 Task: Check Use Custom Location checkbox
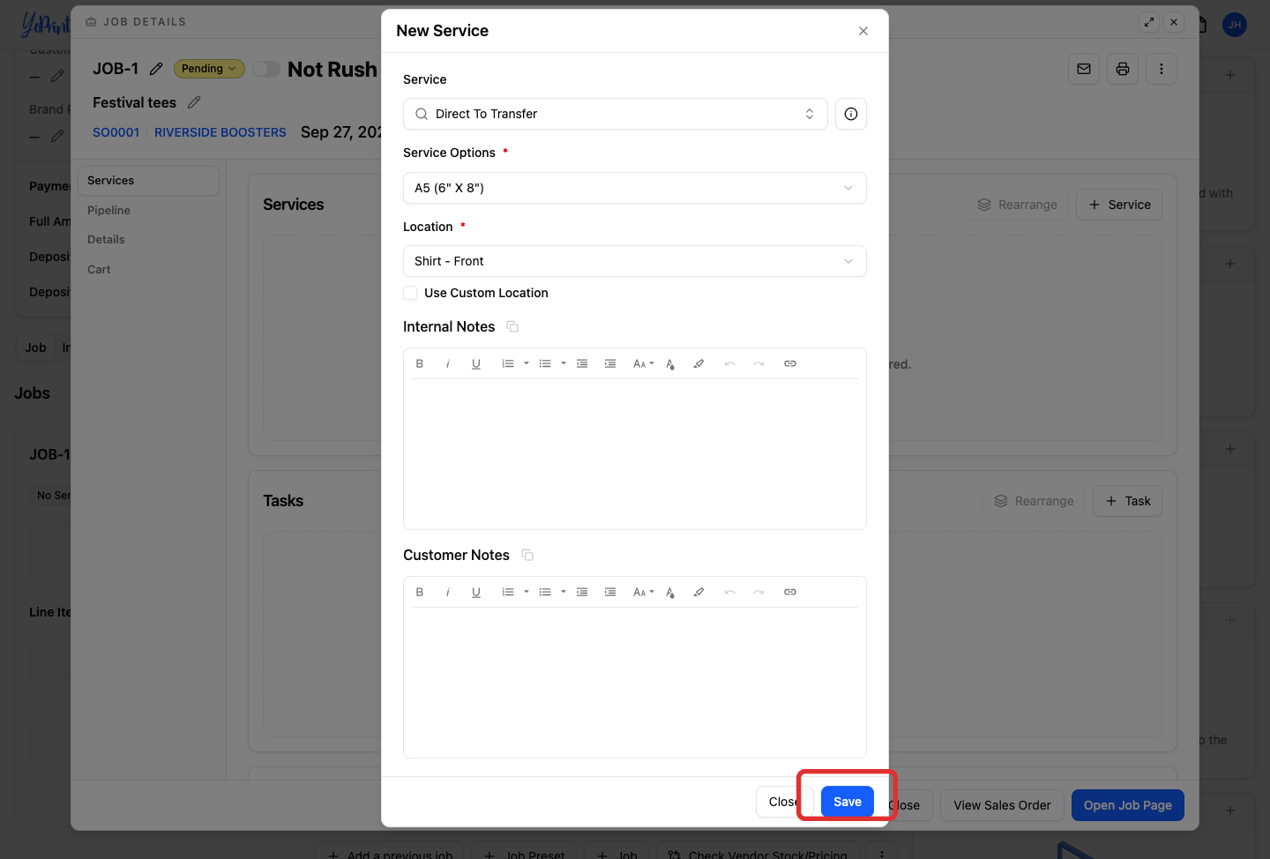pos(410,293)
